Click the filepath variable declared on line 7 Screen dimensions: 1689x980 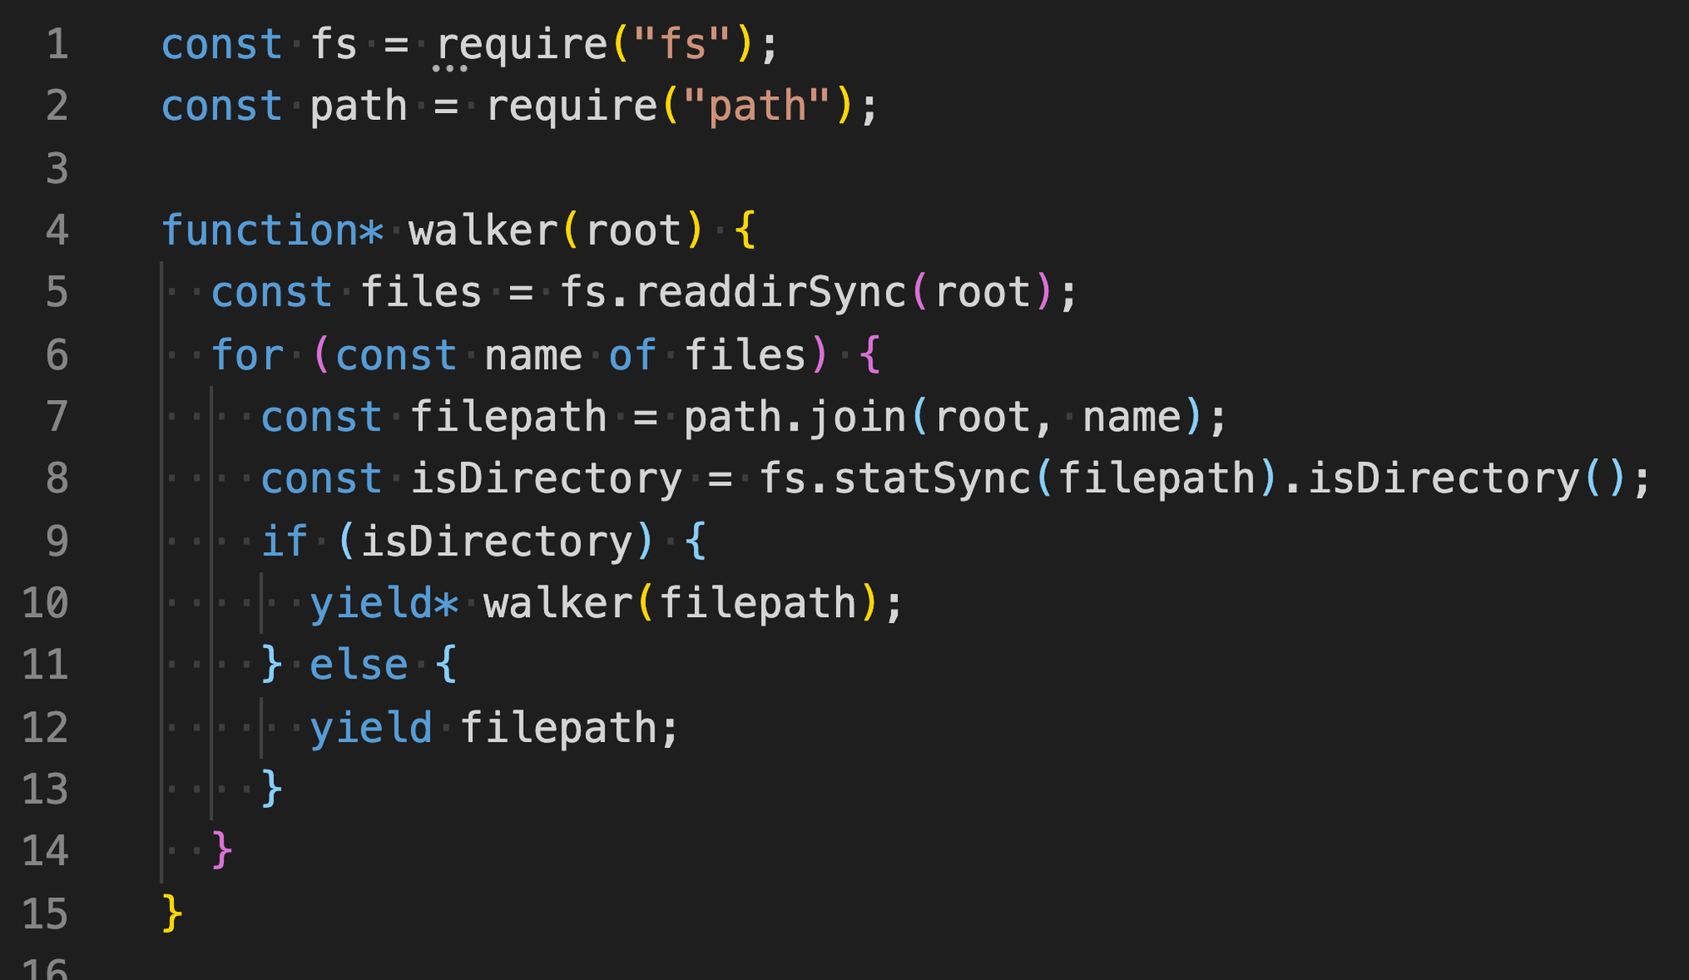(508, 417)
